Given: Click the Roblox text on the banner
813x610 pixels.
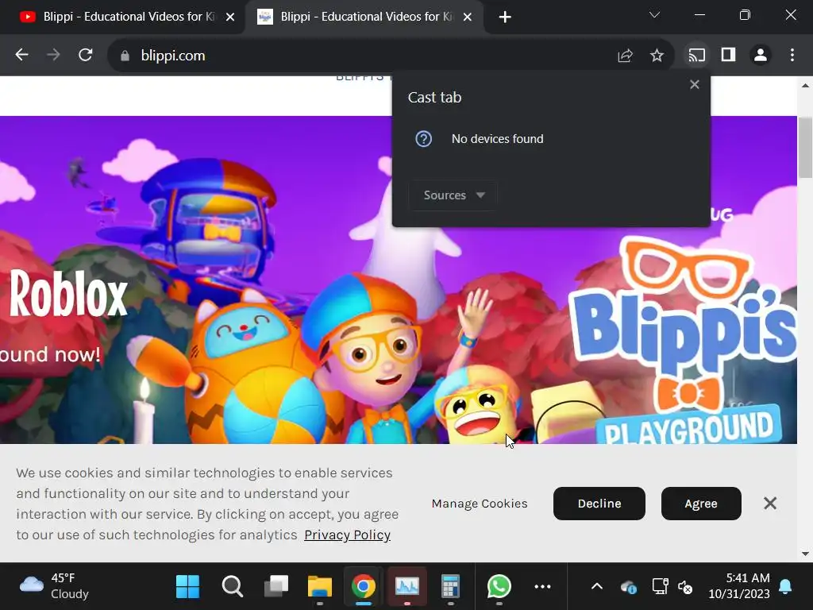Looking at the screenshot, I should [68, 294].
